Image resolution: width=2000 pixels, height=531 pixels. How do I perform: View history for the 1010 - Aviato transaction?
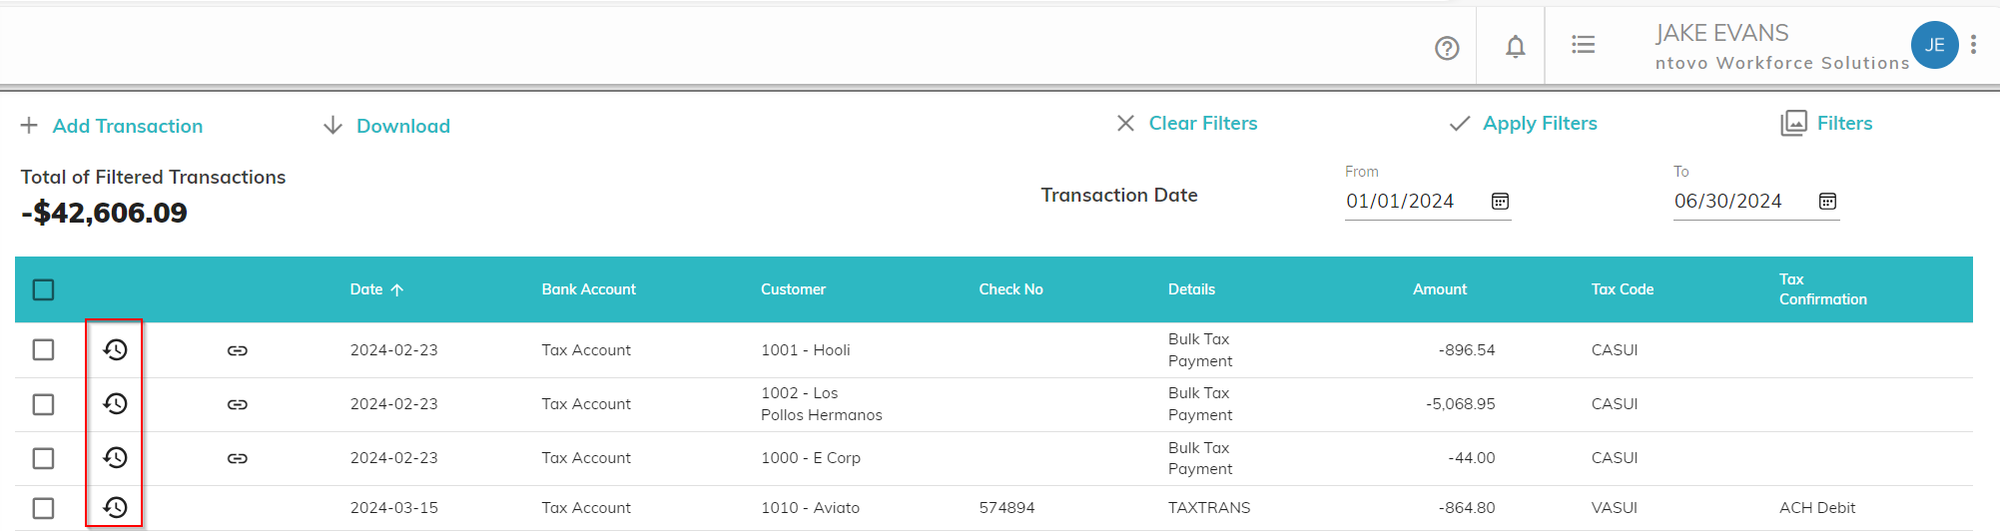(116, 507)
